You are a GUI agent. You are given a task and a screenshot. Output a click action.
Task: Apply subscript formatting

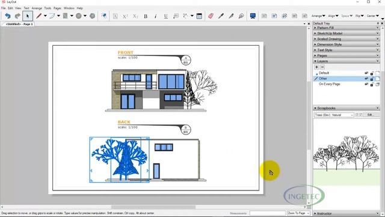[x=135, y=16]
